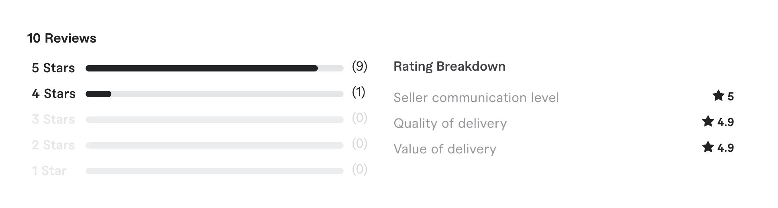Click the 4 Stars progress bar
The image size is (778, 208).
click(214, 94)
